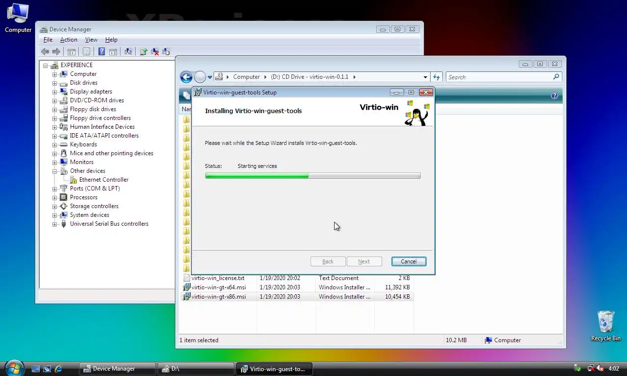The image size is (627, 376).
Task: Expand the Display adapters category
Action: click(x=55, y=92)
